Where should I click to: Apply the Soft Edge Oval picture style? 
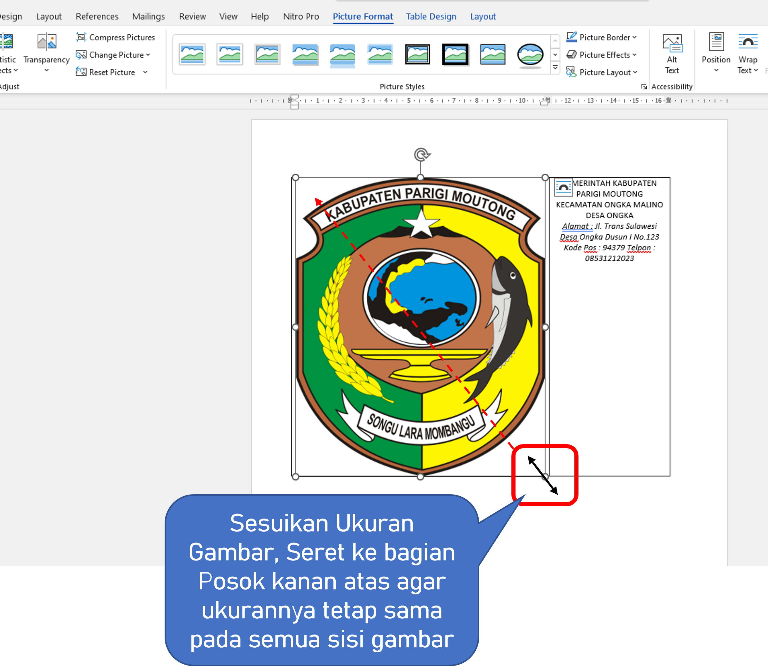click(x=530, y=55)
